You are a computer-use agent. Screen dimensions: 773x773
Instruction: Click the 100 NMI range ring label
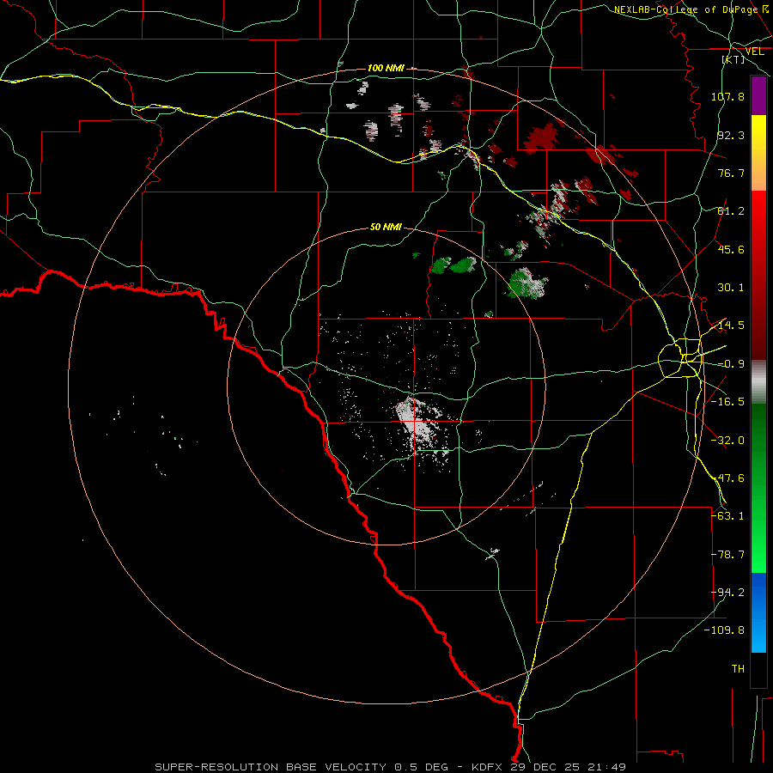tap(386, 68)
